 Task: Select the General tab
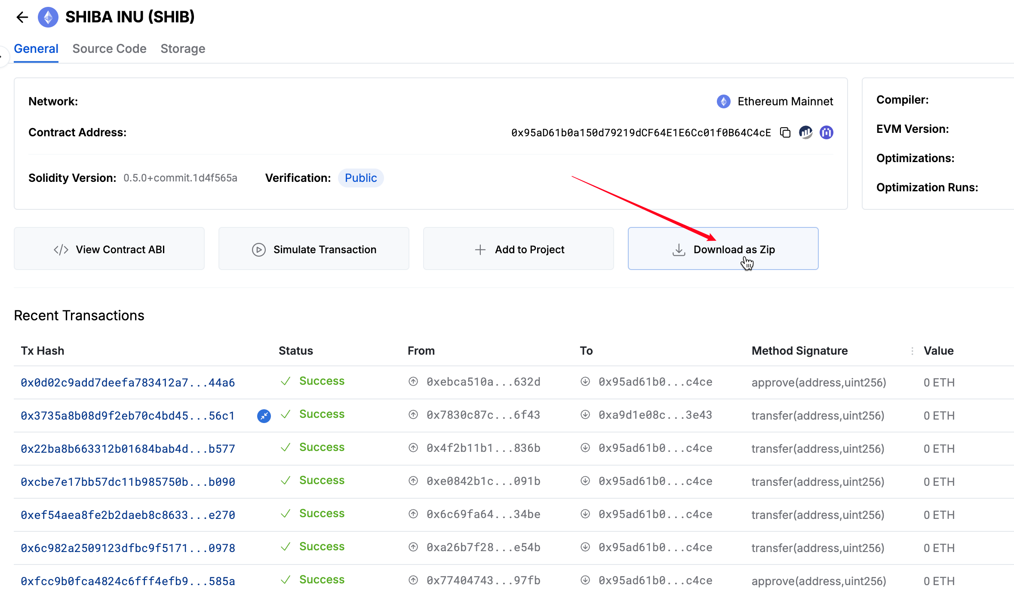(x=36, y=49)
